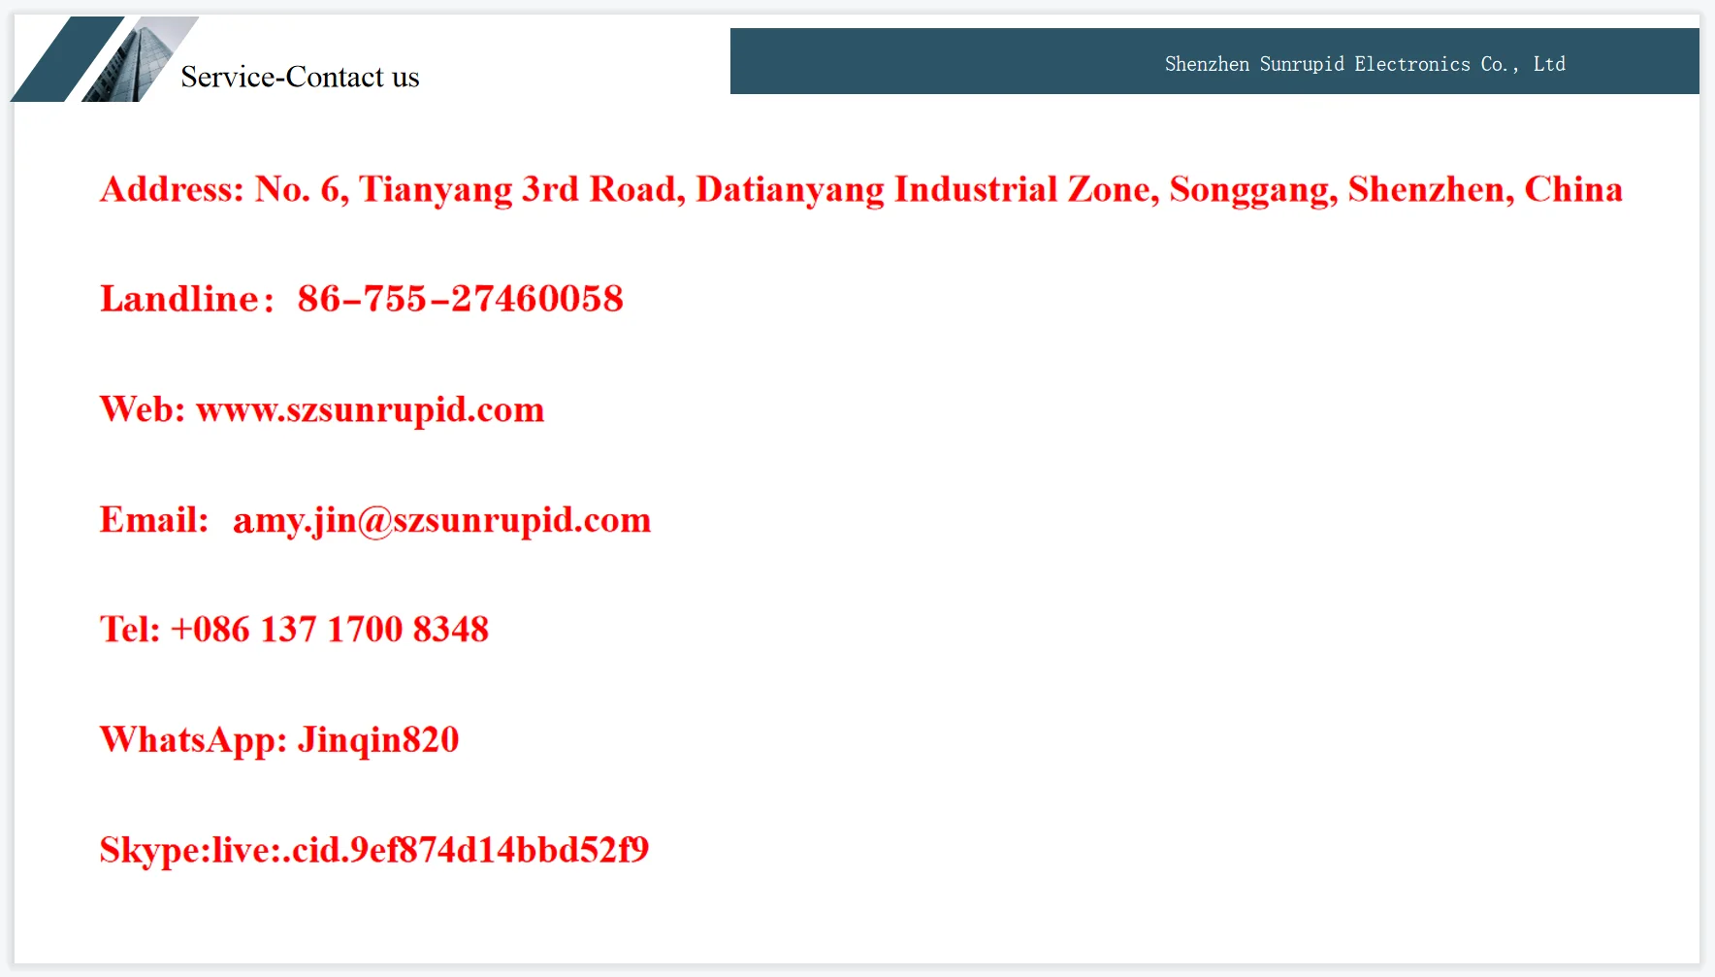Select the Address line with Tianyang 3rd Road
This screenshot has height=977, width=1715.
coord(861,190)
